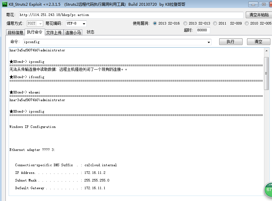Screen dimensions: 272x201
Task: Maximize the K8_Struts2 Exploit window
Action: 264,4
